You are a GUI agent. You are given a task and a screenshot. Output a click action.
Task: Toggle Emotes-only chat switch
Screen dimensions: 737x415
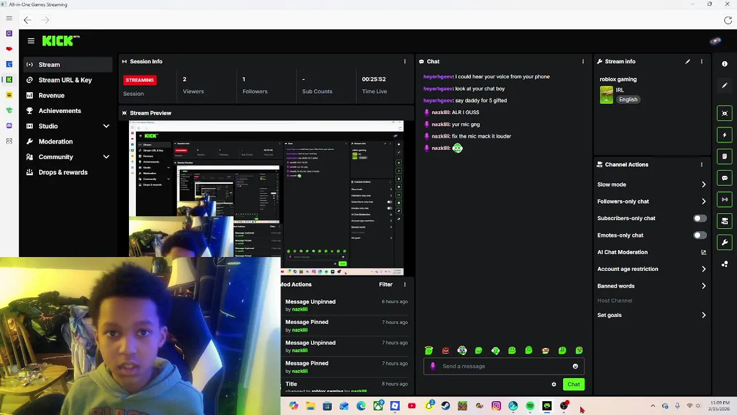[x=700, y=235]
